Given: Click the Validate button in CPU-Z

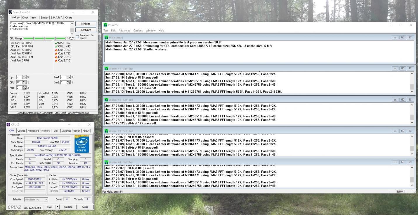Looking at the screenshot, I should pos(68,207).
